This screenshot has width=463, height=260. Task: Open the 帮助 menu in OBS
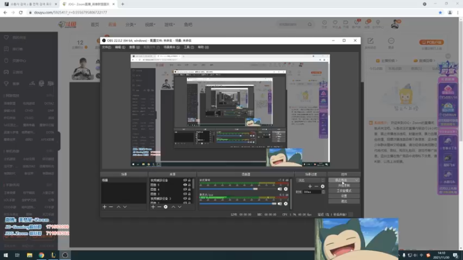pyautogui.click(x=203, y=47)
